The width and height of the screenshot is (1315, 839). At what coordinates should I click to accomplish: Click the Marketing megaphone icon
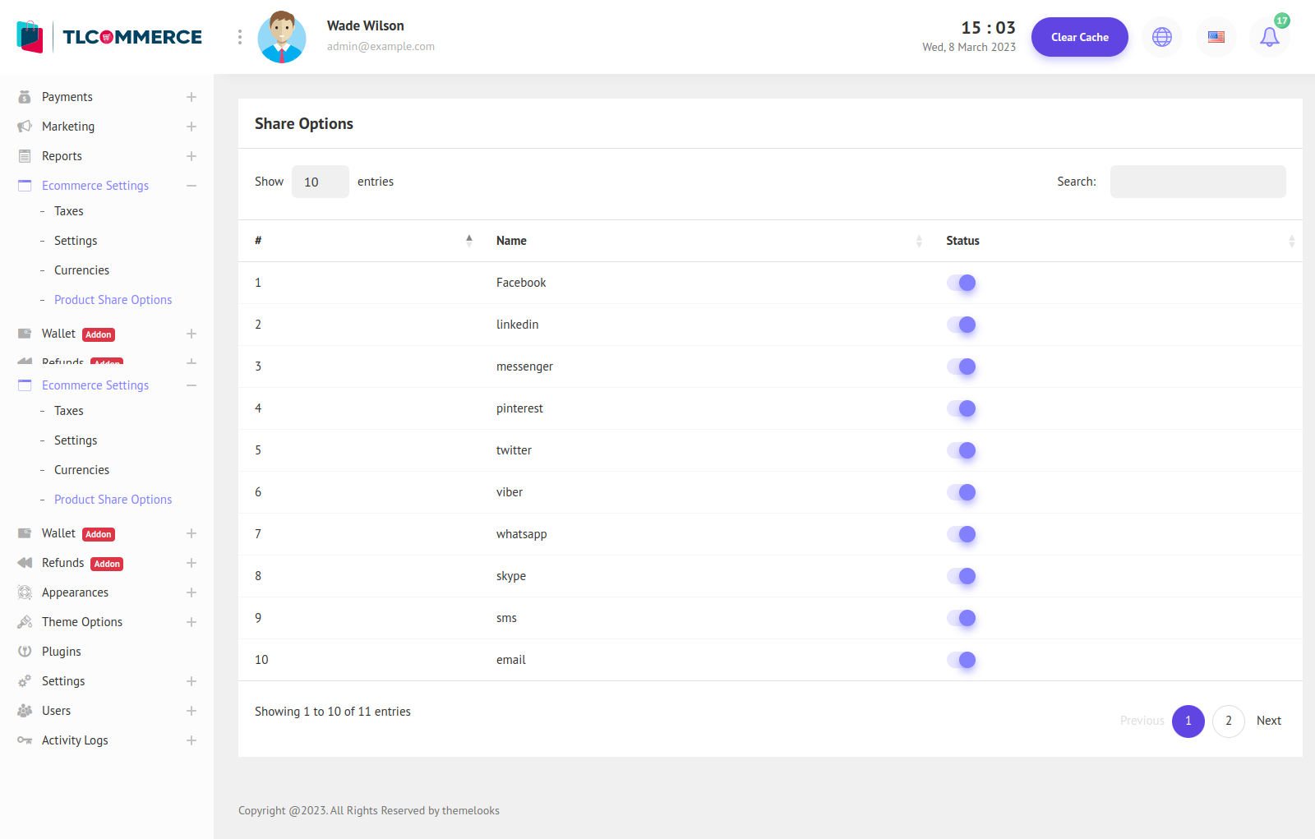(25, 127)
